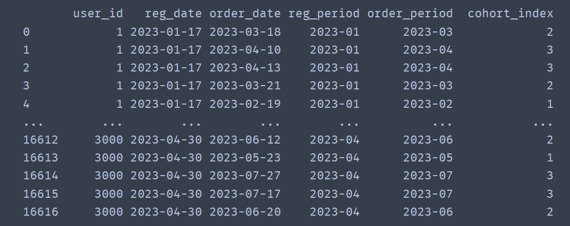Click the order_period column header

tap(410, 14)
